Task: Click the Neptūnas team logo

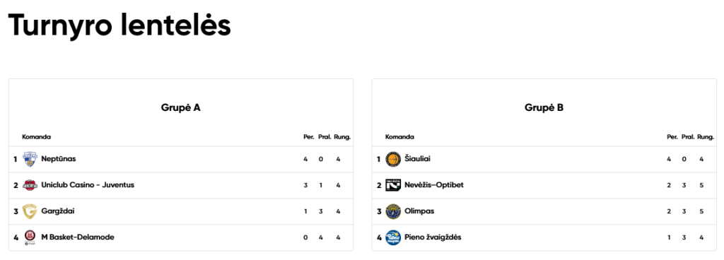Action: tap(30, 159)
